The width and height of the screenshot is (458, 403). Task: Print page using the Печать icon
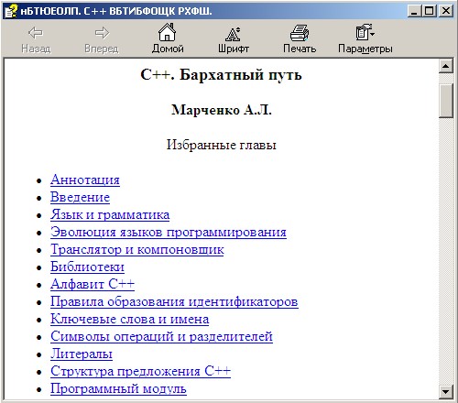coord(300,33)
